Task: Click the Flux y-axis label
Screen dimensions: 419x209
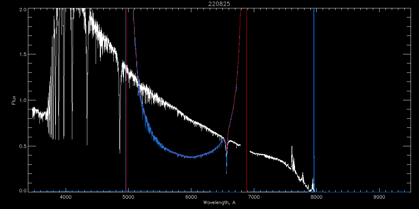Action: coord(14,100)
